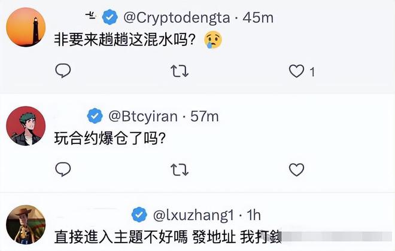The width and height of the screenshot is (395, 251).
Task: Open Btcyiran's profile avatar
Action: coord(26,126)
